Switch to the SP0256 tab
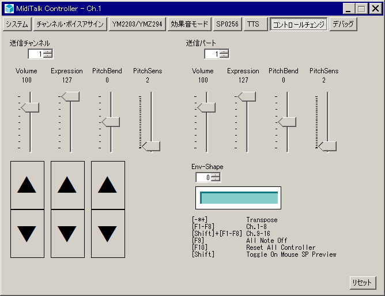The height and width of the screenshot is (296, 385). pos(227,24)
